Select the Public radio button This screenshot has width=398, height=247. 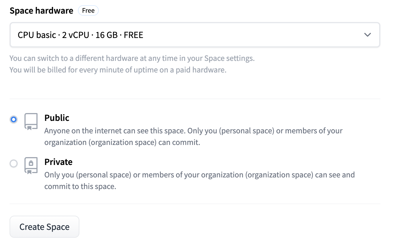[13, 119]
